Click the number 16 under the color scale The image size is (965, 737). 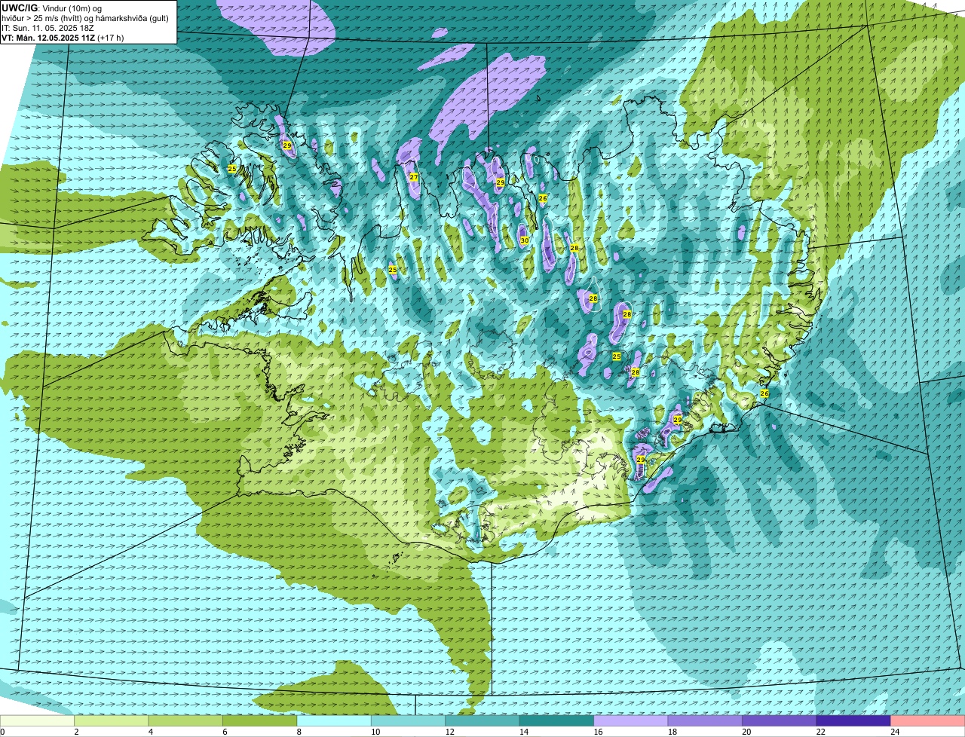[x=598, y=732]
